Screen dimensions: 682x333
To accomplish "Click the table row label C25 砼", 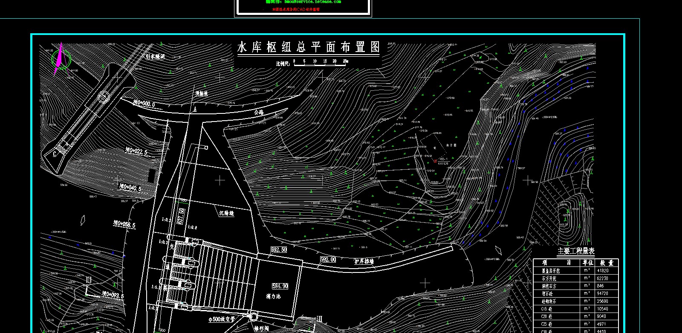I will pos(547,324).
